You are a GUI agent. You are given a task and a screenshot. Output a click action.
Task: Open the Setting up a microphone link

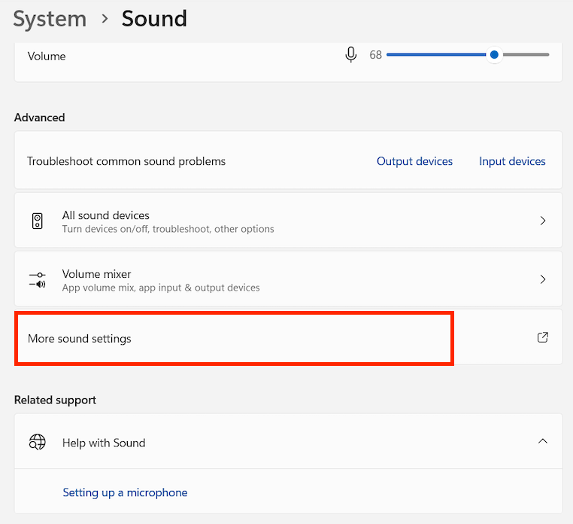(x=125, y=492)
